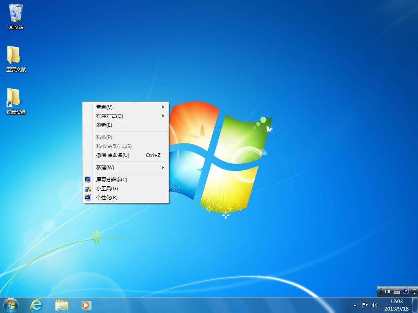Open the 回收站 recycle bin icon

pyautogui.click(x=16, y=16)
